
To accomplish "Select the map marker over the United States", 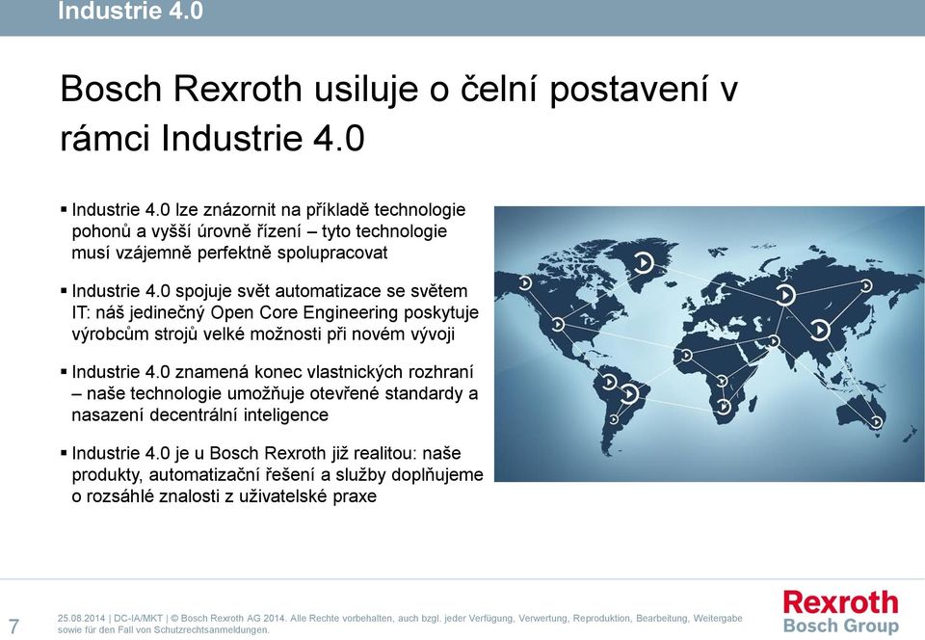I will tap(558, 324).
